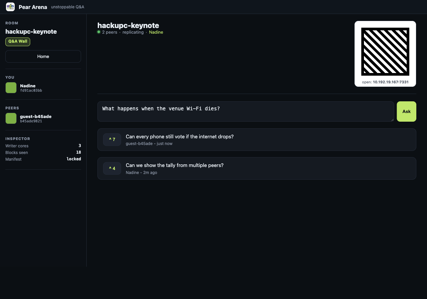
Task: Select the Q&A Wall badge
Action: pyautogui.click(x=18, y=42)
